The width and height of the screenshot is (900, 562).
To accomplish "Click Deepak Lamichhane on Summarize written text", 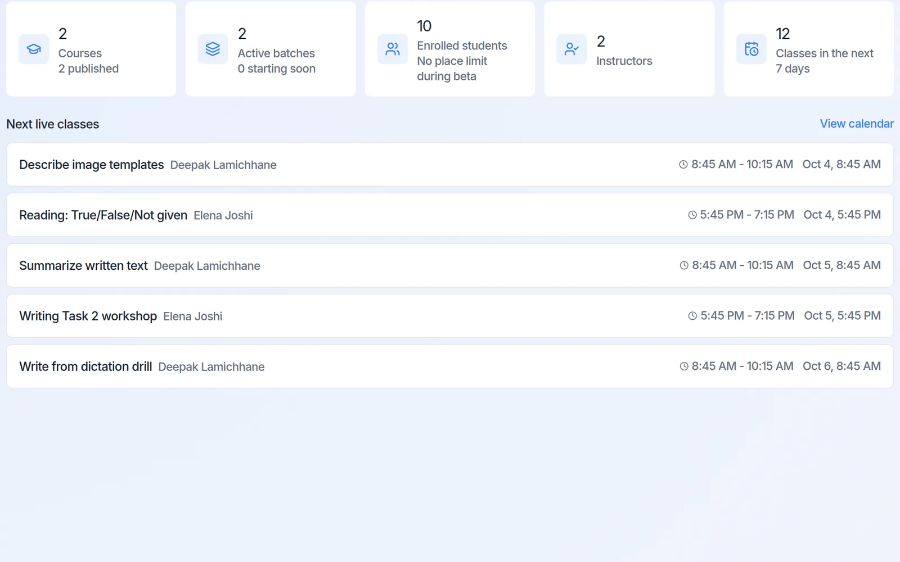I will (x=207, y=266).
